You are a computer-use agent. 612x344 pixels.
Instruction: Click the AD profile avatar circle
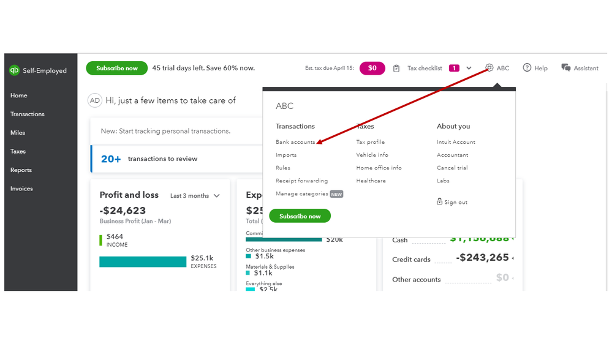[x=95, y=100]
